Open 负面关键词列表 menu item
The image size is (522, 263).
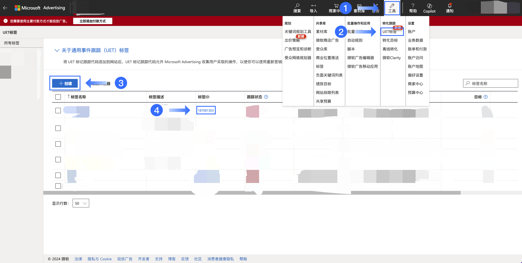click(329, 75)
